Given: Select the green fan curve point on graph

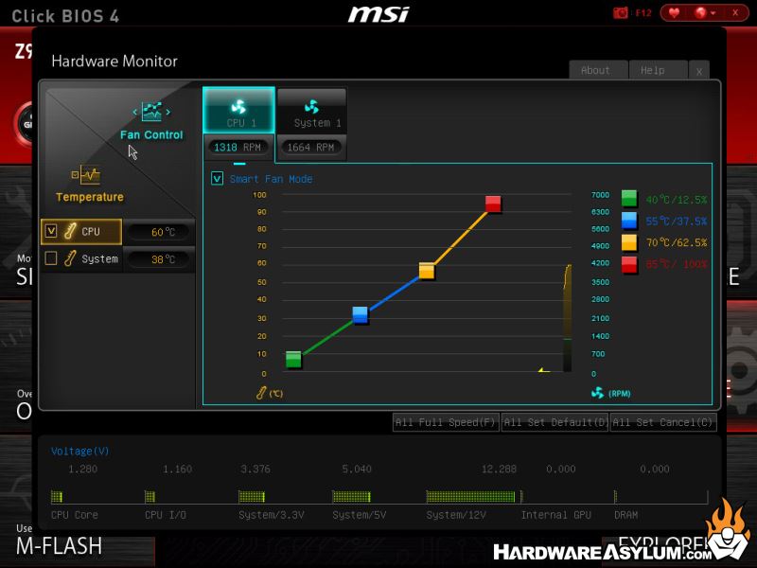Looking at the screenshot, I should (x=293, y=360).
